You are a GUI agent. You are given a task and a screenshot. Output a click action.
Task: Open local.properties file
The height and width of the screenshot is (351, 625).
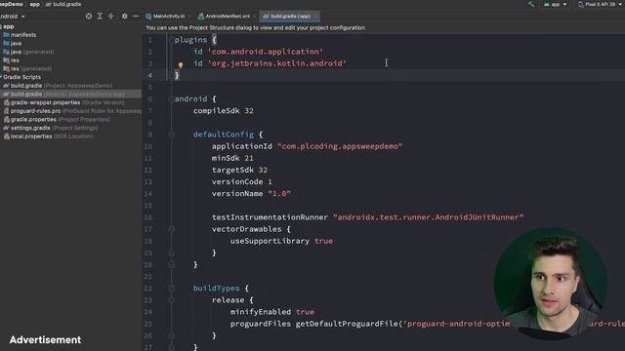(48, 136)
